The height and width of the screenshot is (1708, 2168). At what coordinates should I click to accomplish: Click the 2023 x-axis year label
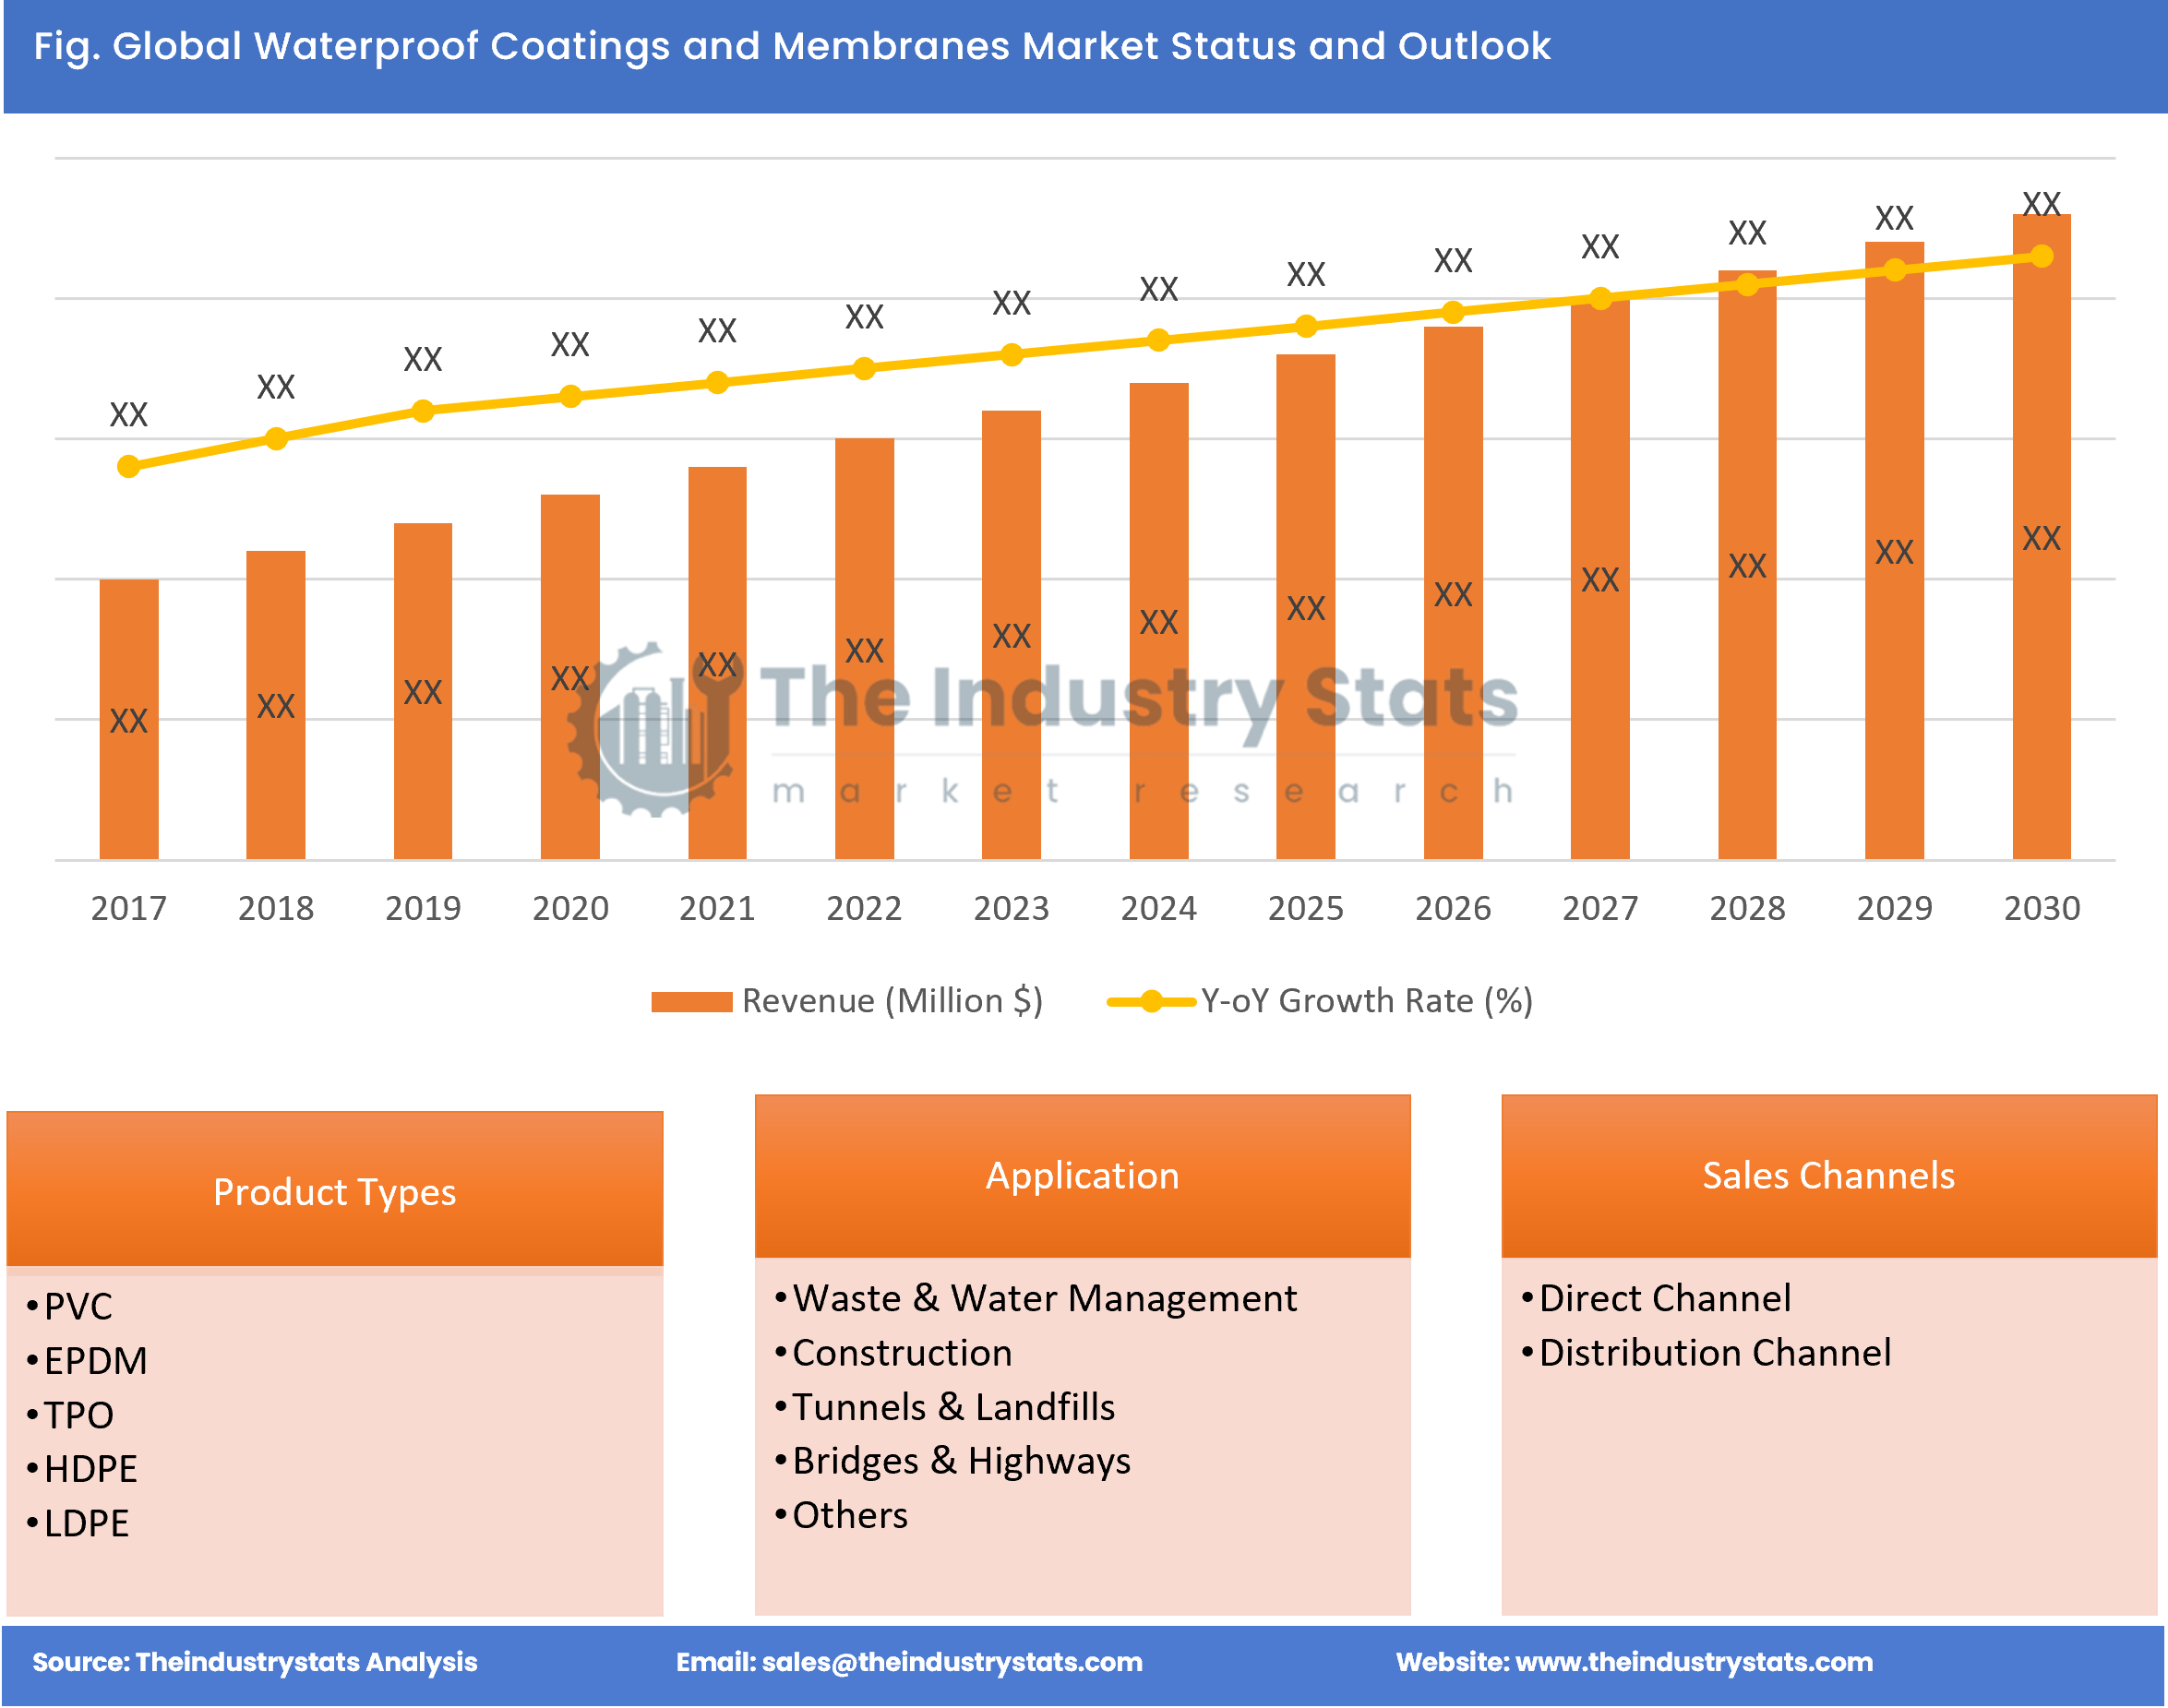(x=1011, y=908)
